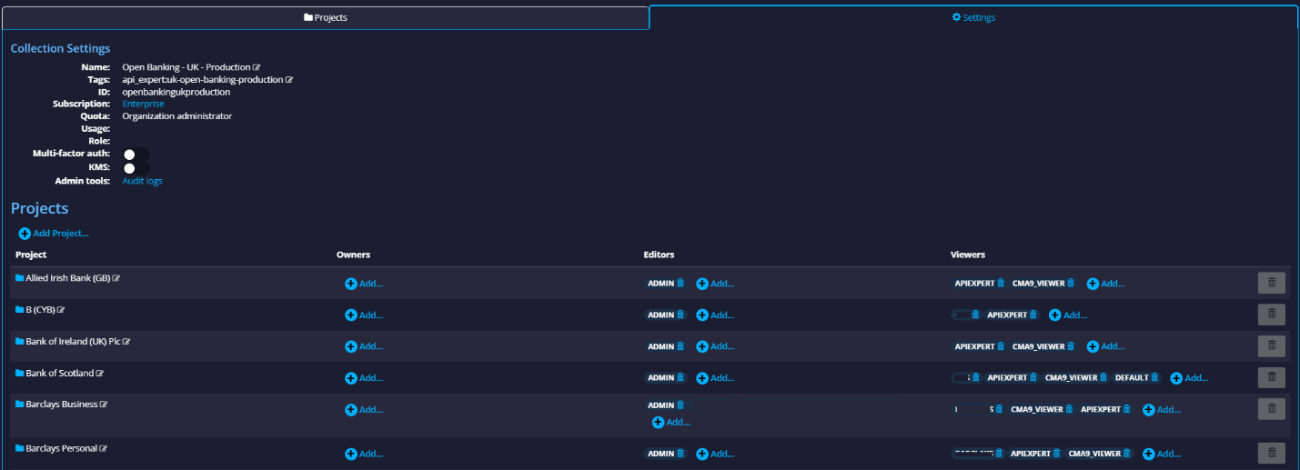Click trash icon for B (CYB) project
This screenshot has width=1300, height=470.
coord(1271,315)
